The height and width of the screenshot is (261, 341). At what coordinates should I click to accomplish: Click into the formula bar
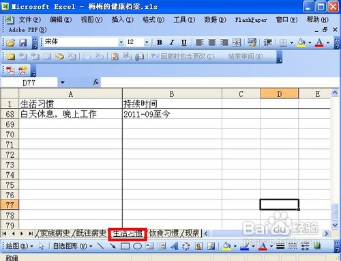tap(220, 82)
